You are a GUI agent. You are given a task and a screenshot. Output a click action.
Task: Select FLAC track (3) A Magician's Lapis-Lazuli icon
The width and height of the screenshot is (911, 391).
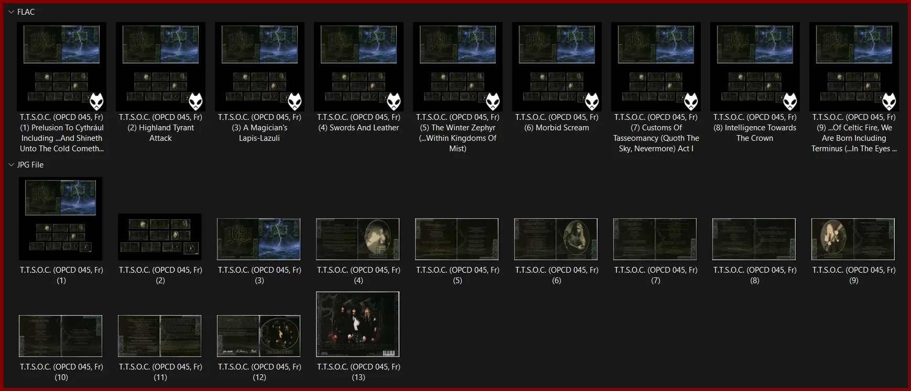click(x=259, y=66)
